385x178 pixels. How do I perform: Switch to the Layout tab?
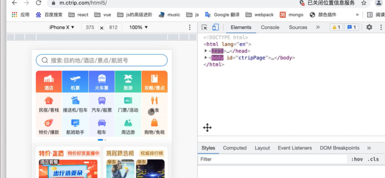click(x=262, y=148)
